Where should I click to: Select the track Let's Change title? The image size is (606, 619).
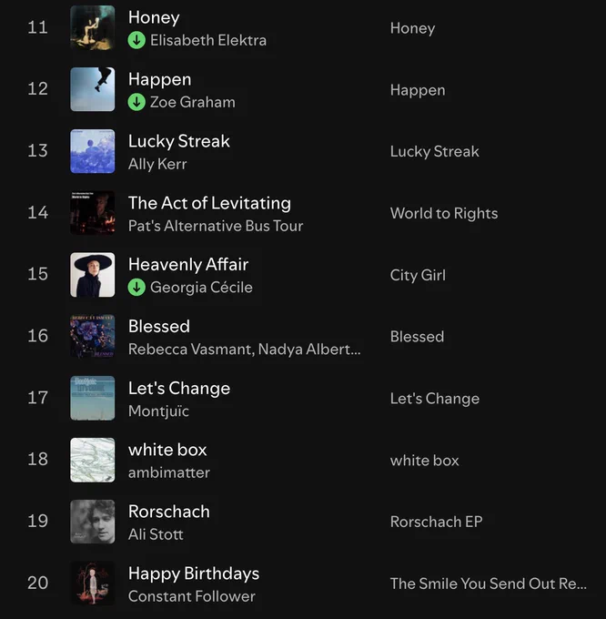tap(179, 389)
